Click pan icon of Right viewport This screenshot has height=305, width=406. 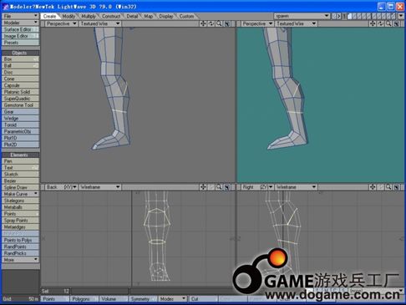point(373,187)
